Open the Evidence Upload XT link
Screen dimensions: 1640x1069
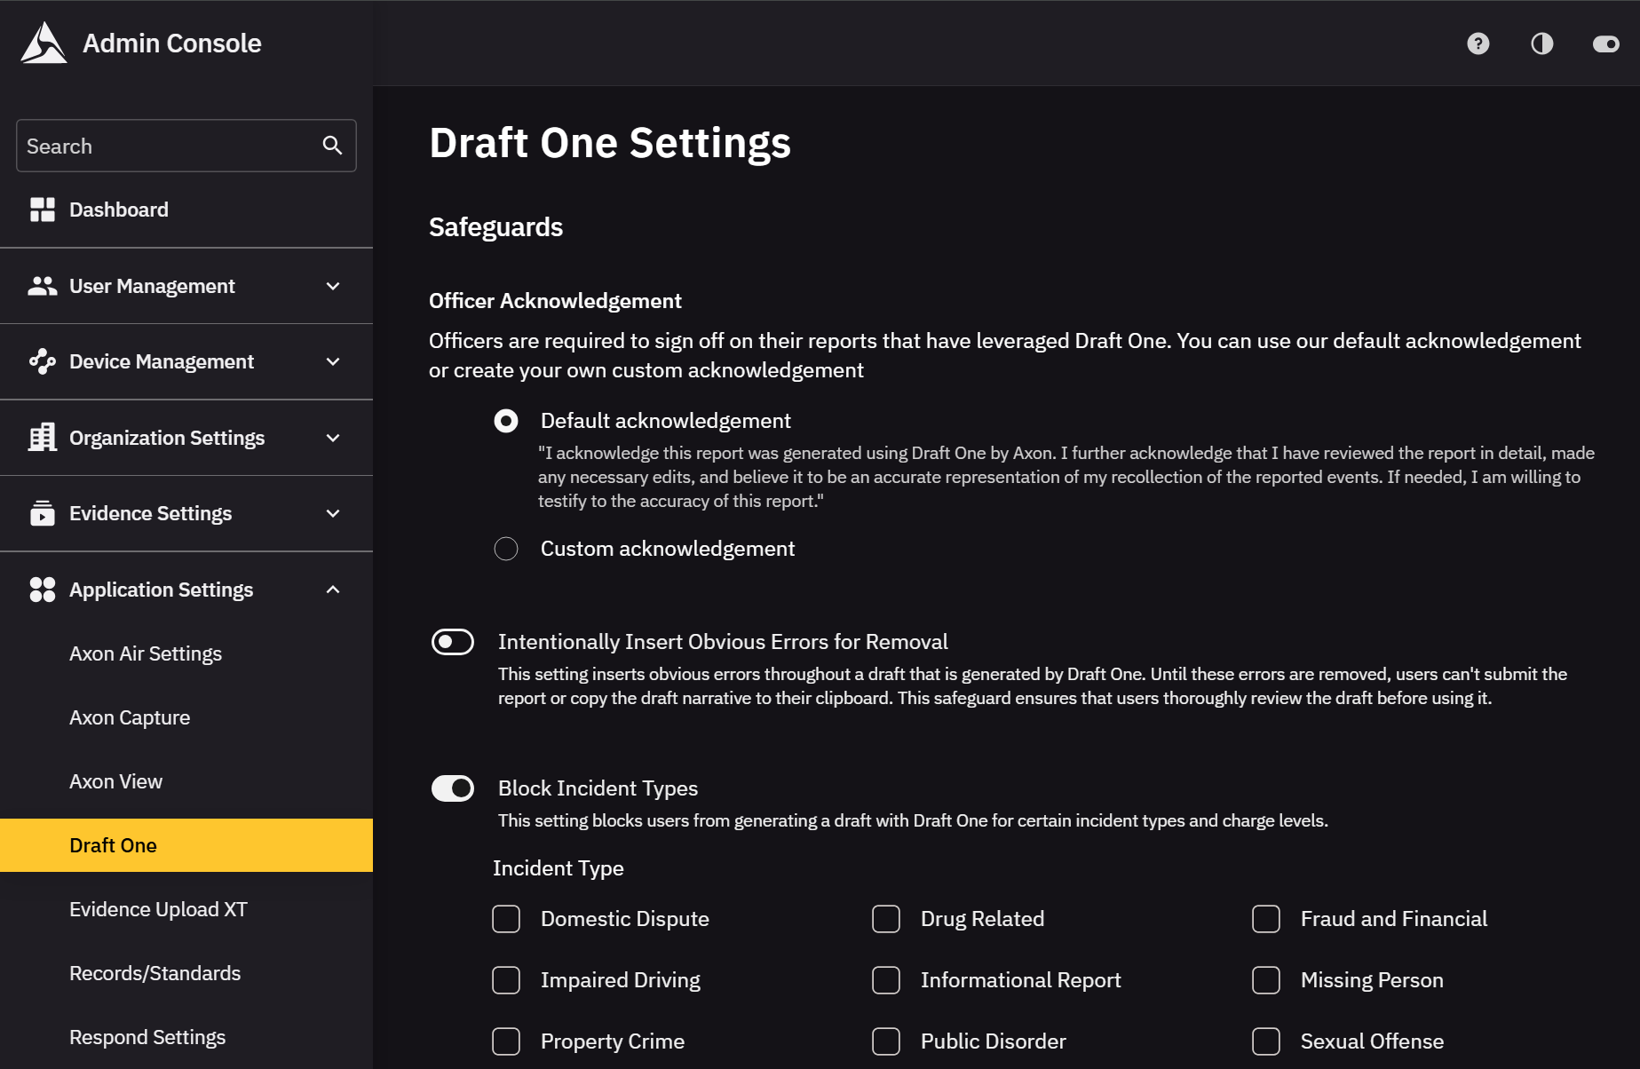click(x=158, y=909)
